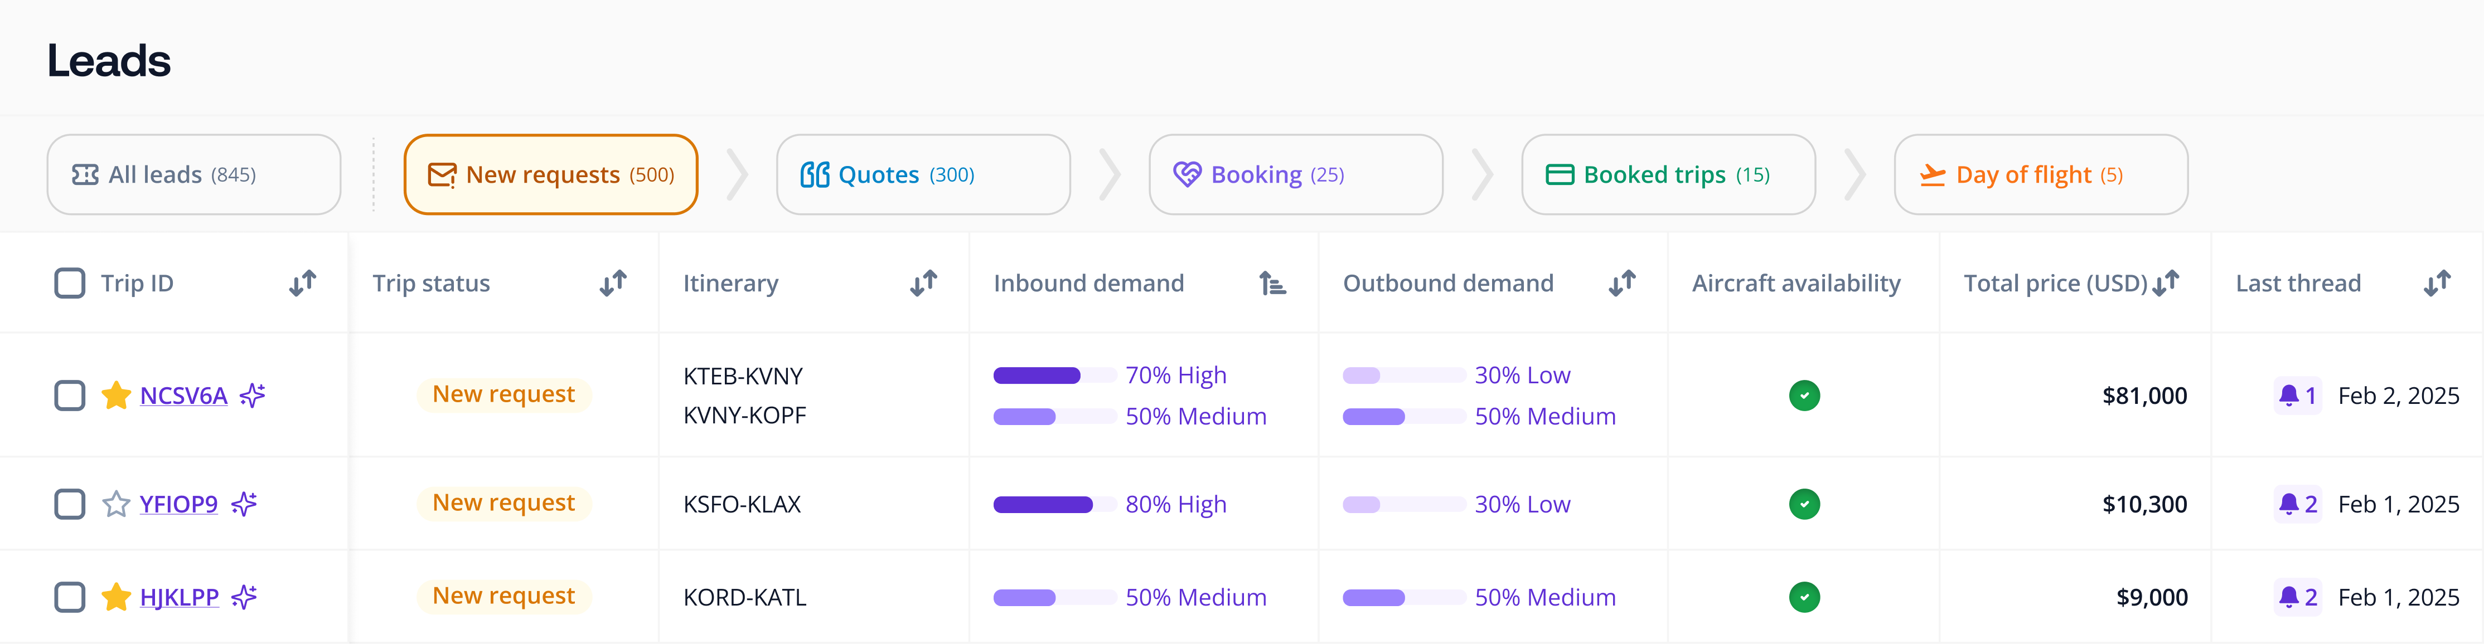2484x644 pixels.
Task: Click the aircraft availability check for HJKLPP
Action: pyautogui.click(x=1804, y=597)
